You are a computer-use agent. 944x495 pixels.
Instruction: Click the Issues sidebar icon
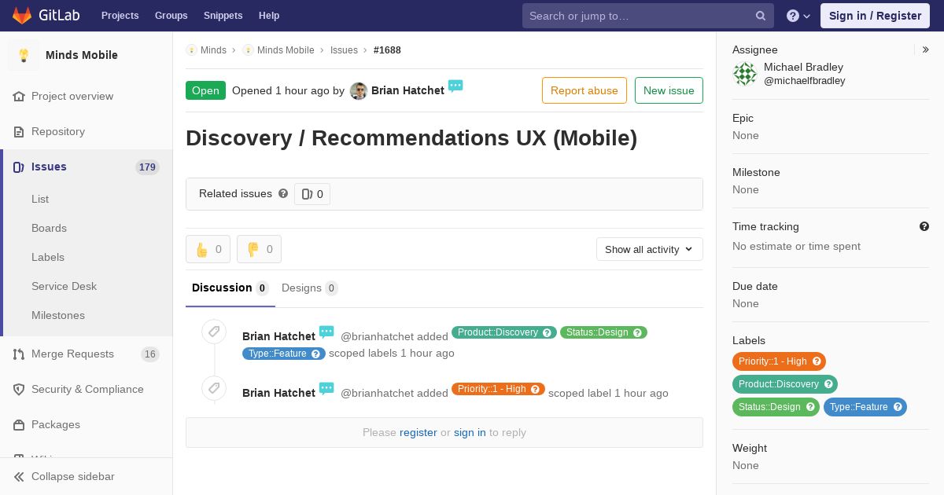pyautogui.click(x=19, y=167)
